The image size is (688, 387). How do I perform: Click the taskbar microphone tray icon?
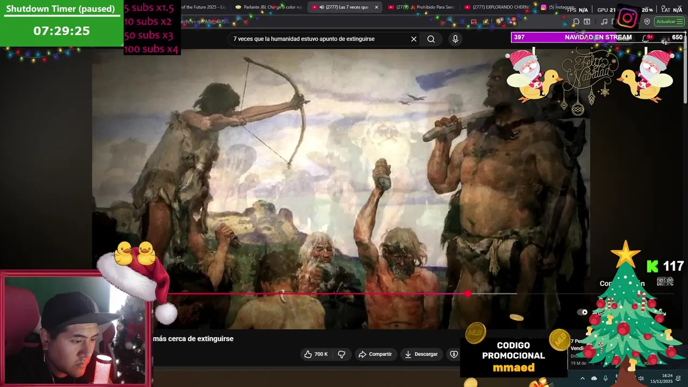606,378
